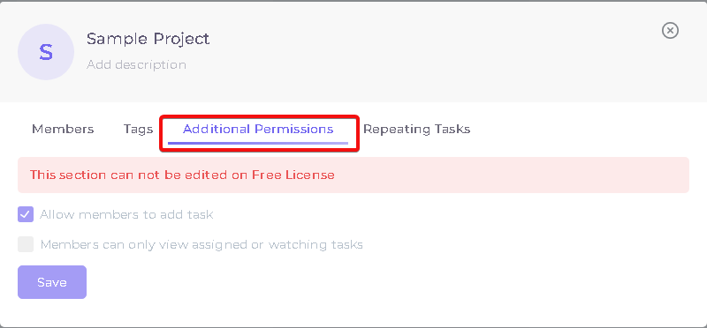Viewport: 707px width, 328px height.
Task: Select the Additional Permissions tab
Action: pyautogui.click(x=258, y=130)
